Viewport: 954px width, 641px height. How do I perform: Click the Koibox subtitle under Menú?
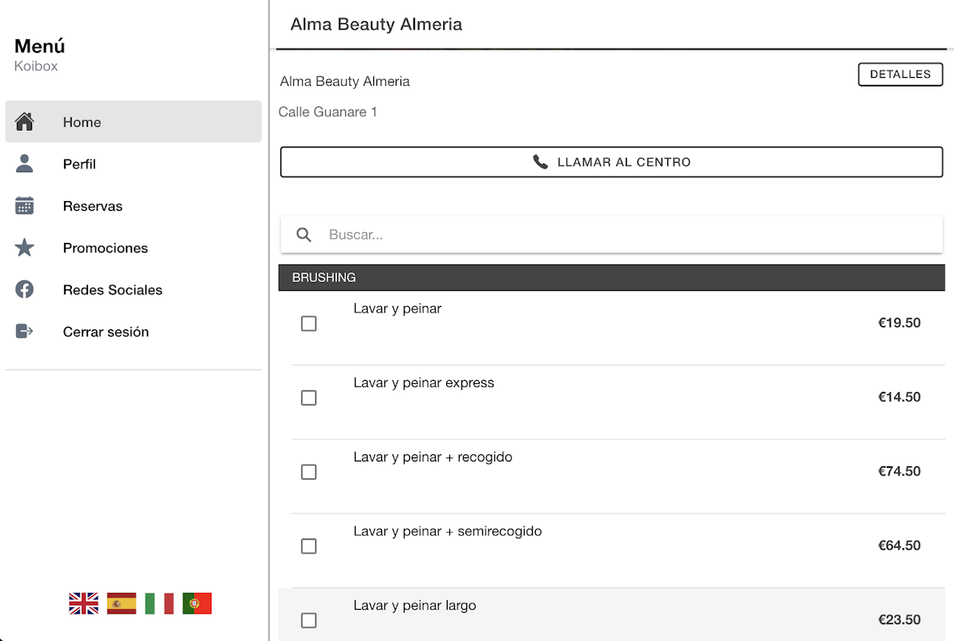click(36, 66)
